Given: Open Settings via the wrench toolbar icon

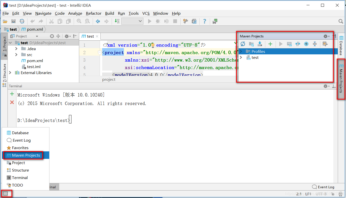Looking at the screenshot, I should point(185,21).
